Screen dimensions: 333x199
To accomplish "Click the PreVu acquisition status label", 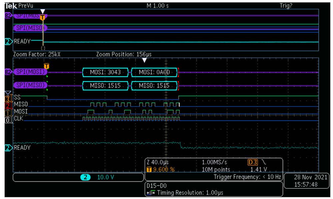I will pyautogui.click(x=26, y=6).
